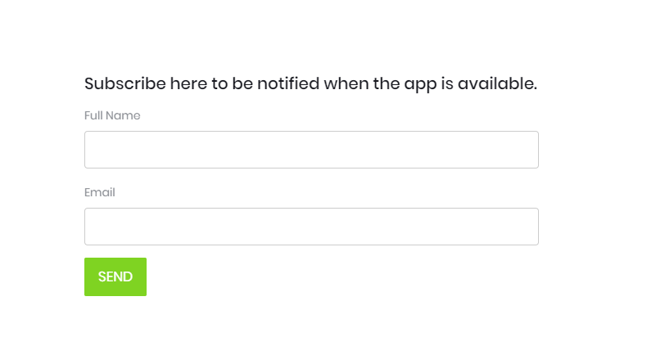This screenshot has width=656, height=355.
Task: Click the Full Name label text
Action: click(x=112, y=115)
